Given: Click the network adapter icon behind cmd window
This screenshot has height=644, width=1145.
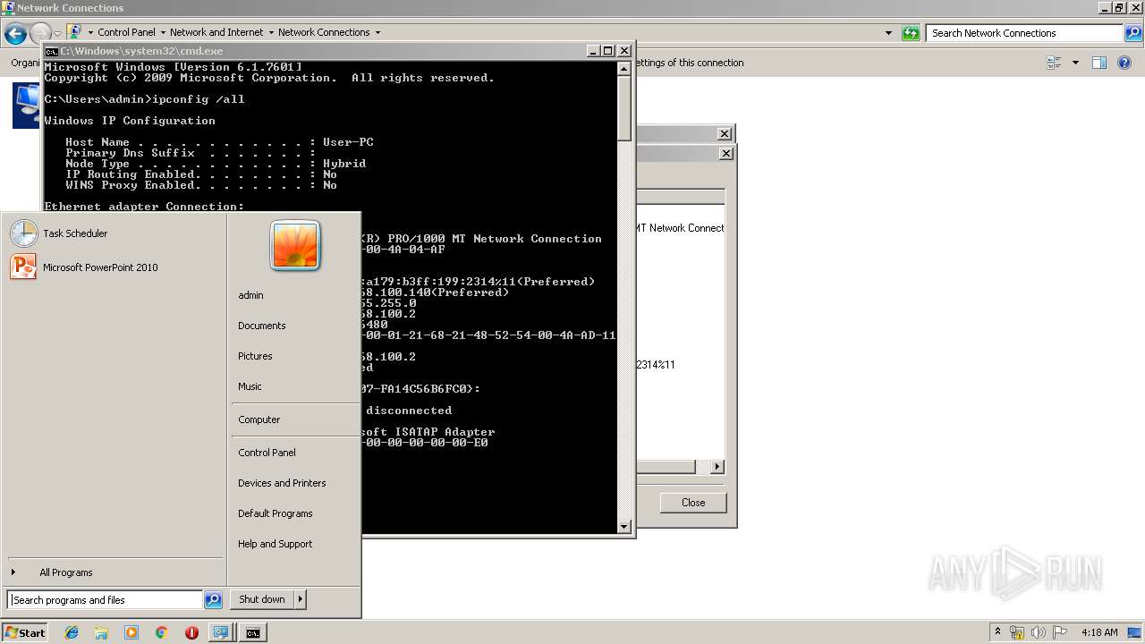Looking at the screenshot, I should click(26, 106).
